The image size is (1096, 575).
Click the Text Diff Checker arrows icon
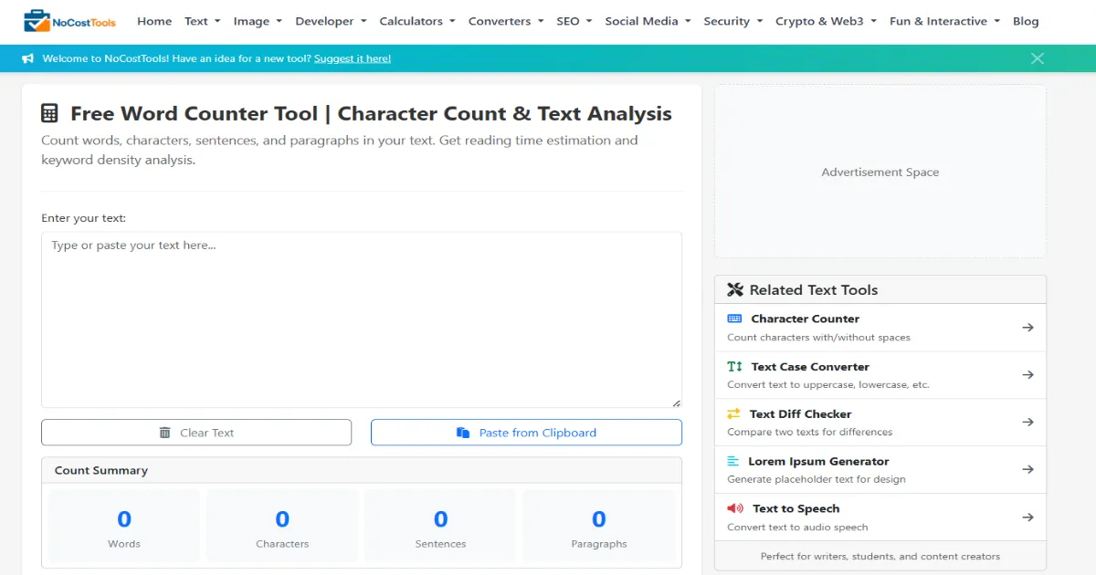click(x=733, y=413)
